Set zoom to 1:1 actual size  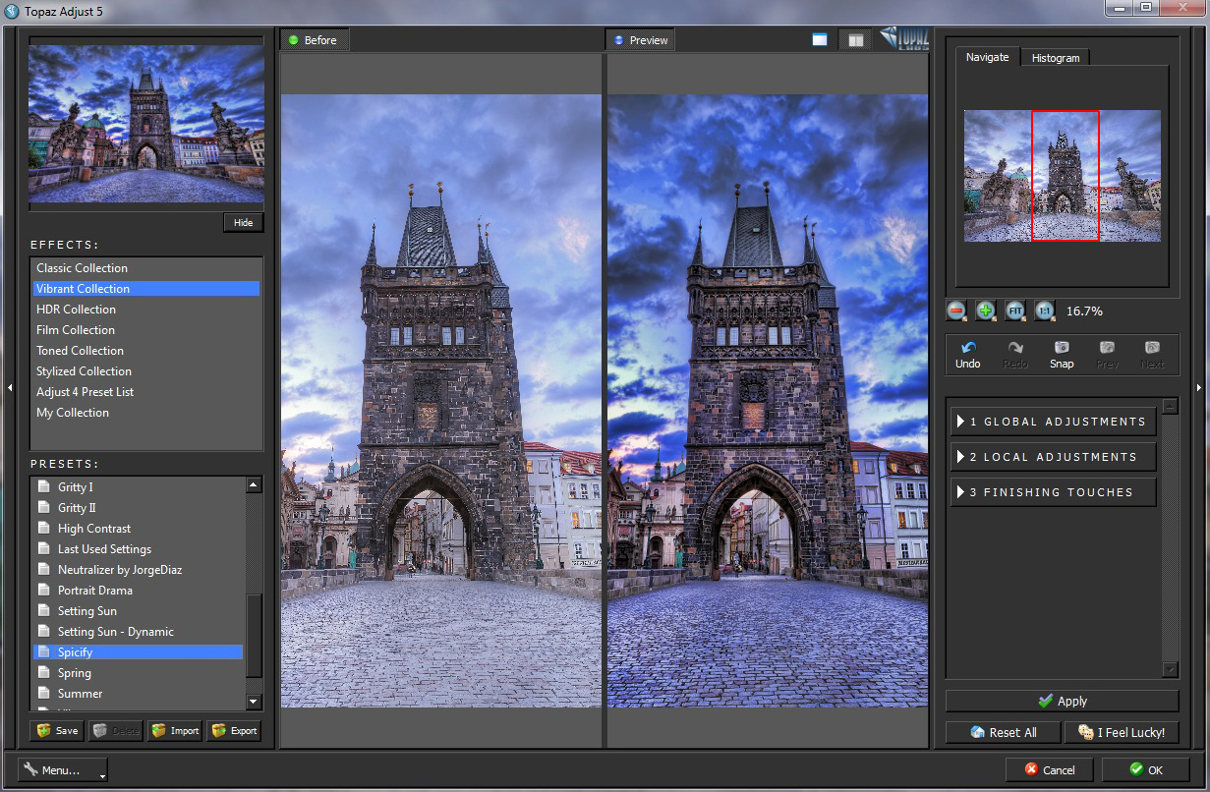[x=1044, y=311]
